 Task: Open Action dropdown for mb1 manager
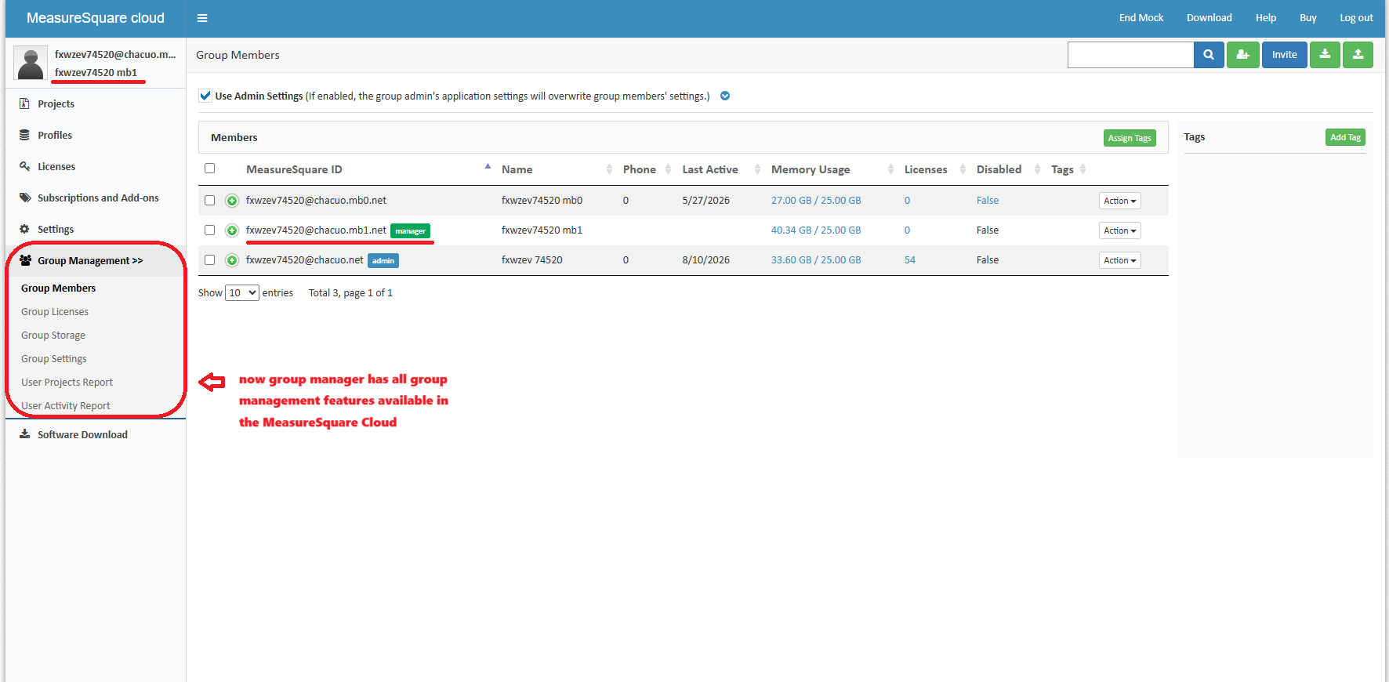[x=1119, y=230]
